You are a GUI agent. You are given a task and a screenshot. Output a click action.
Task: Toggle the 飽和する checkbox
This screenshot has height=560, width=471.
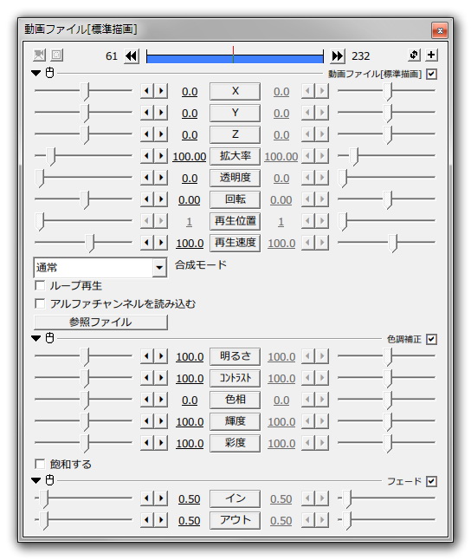pos(40,464)
